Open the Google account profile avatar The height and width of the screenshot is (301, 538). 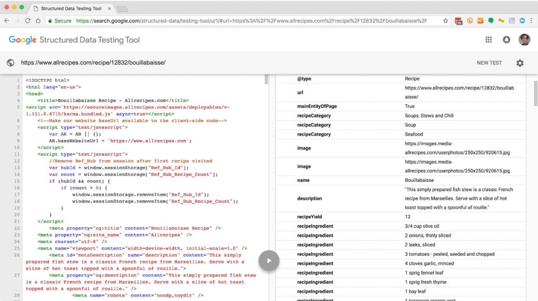524,40
